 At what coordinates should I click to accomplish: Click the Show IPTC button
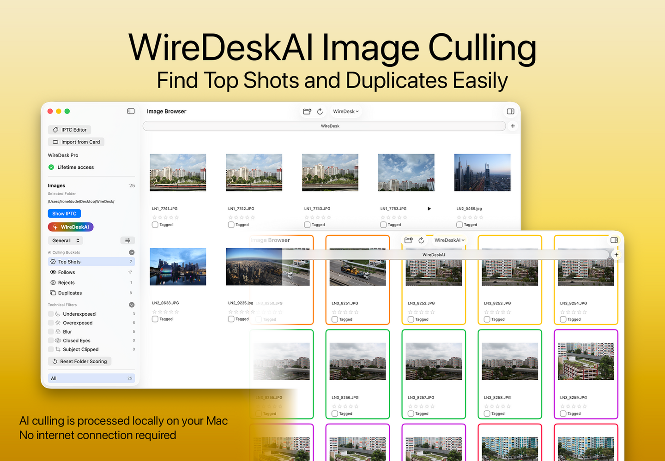click(64, 214)
